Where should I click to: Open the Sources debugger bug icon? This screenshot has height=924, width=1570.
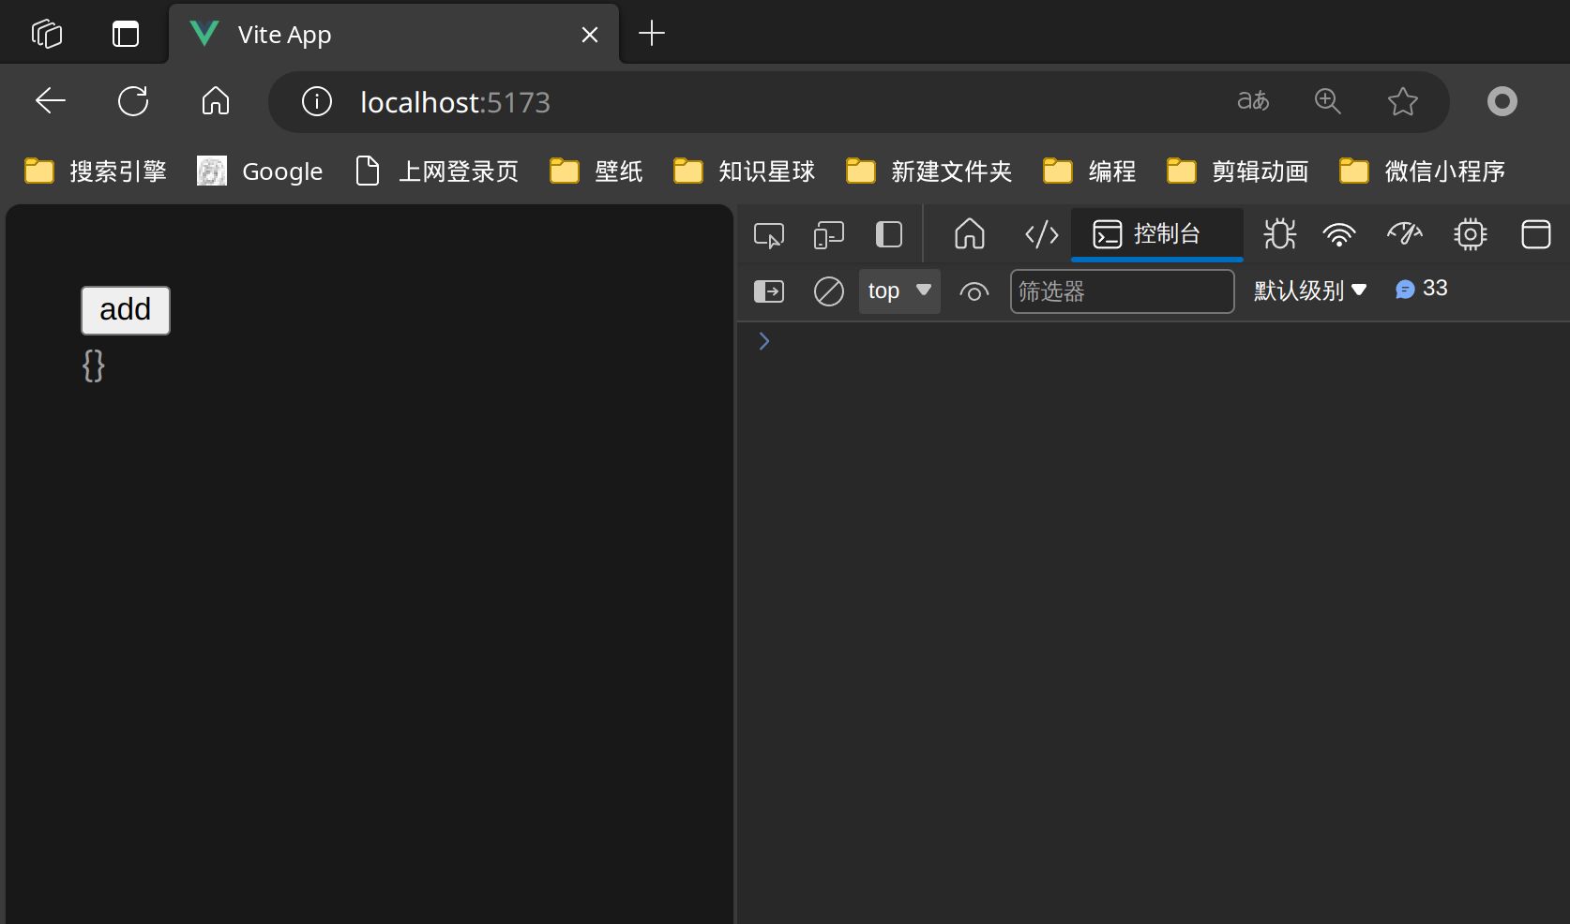click(x=1279, y=234)
